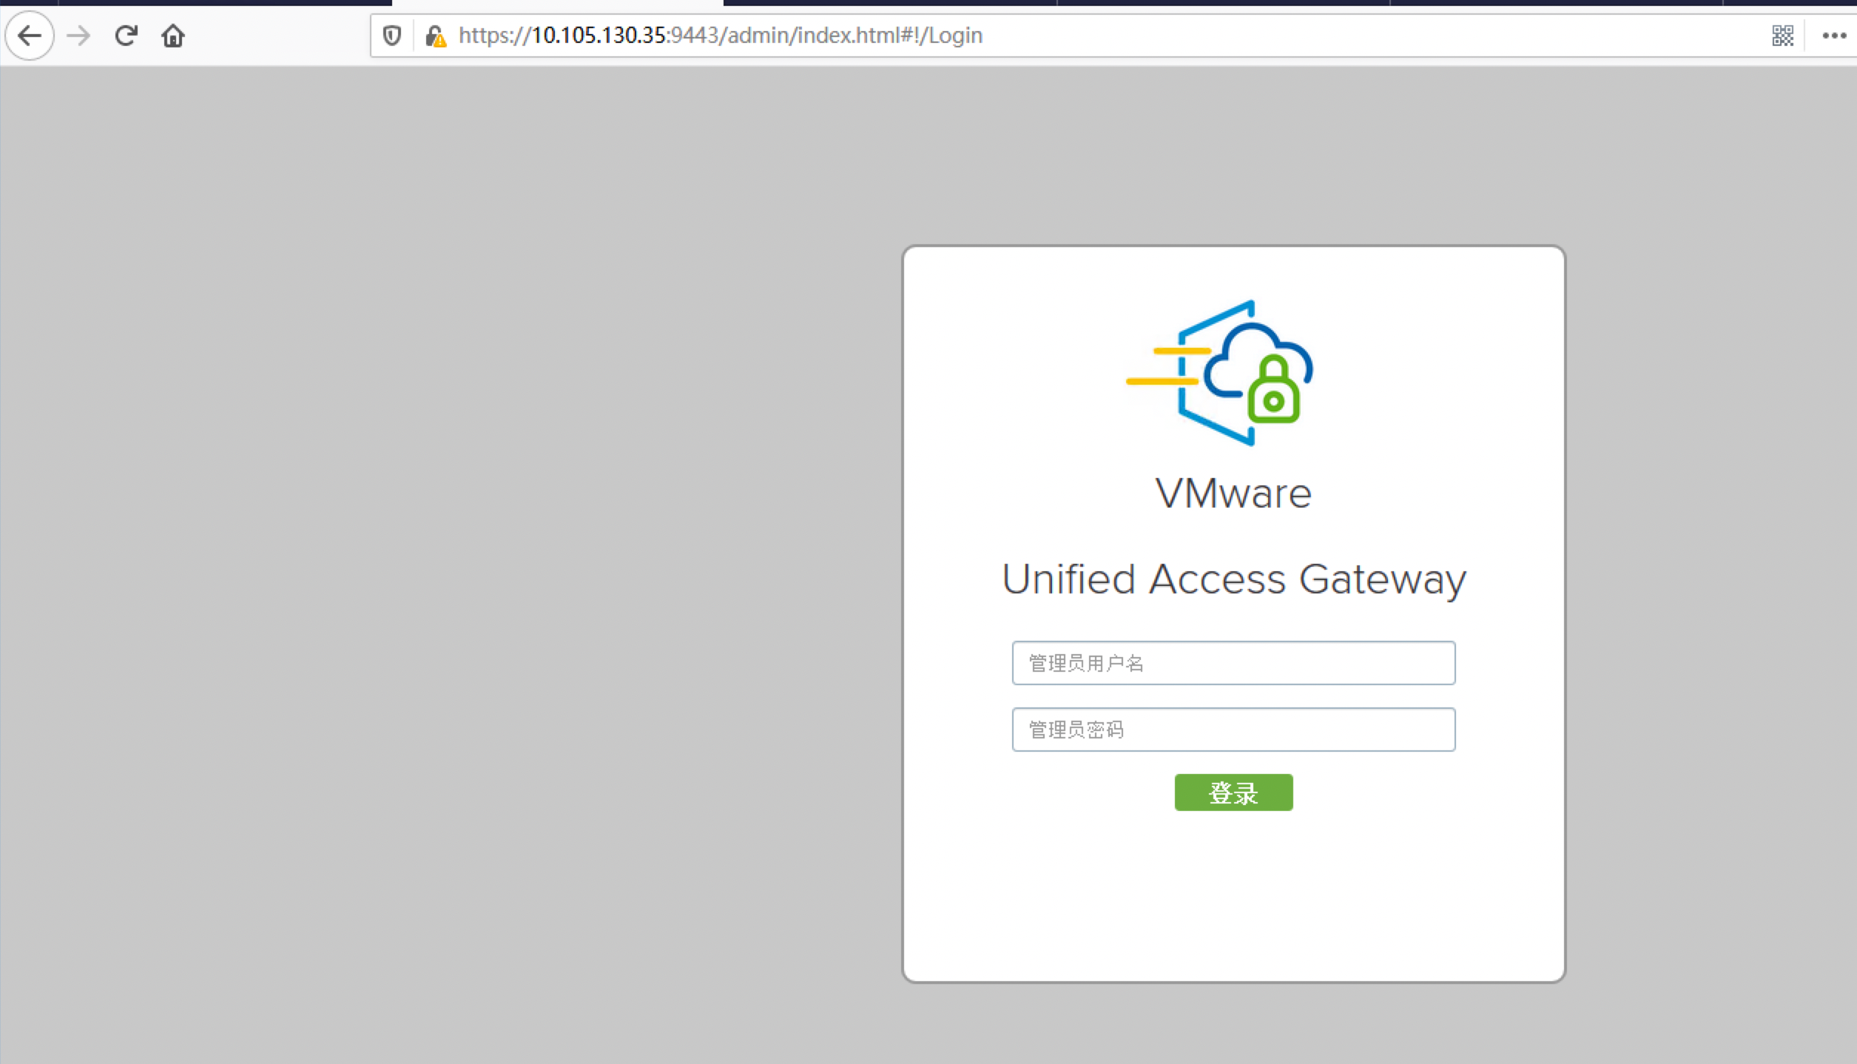This screenshot has height=1064, width=1857.
Task: Click the 管理员密码 password field
Action: click(1233, 730)
